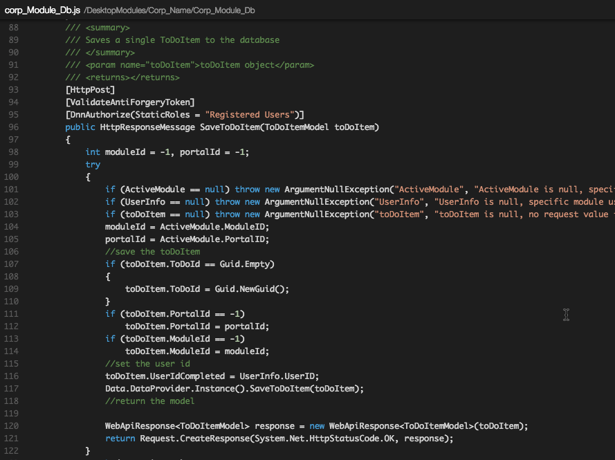Click 'System.Net.HttpStatusCode.OK' argument

pos(324,439)
